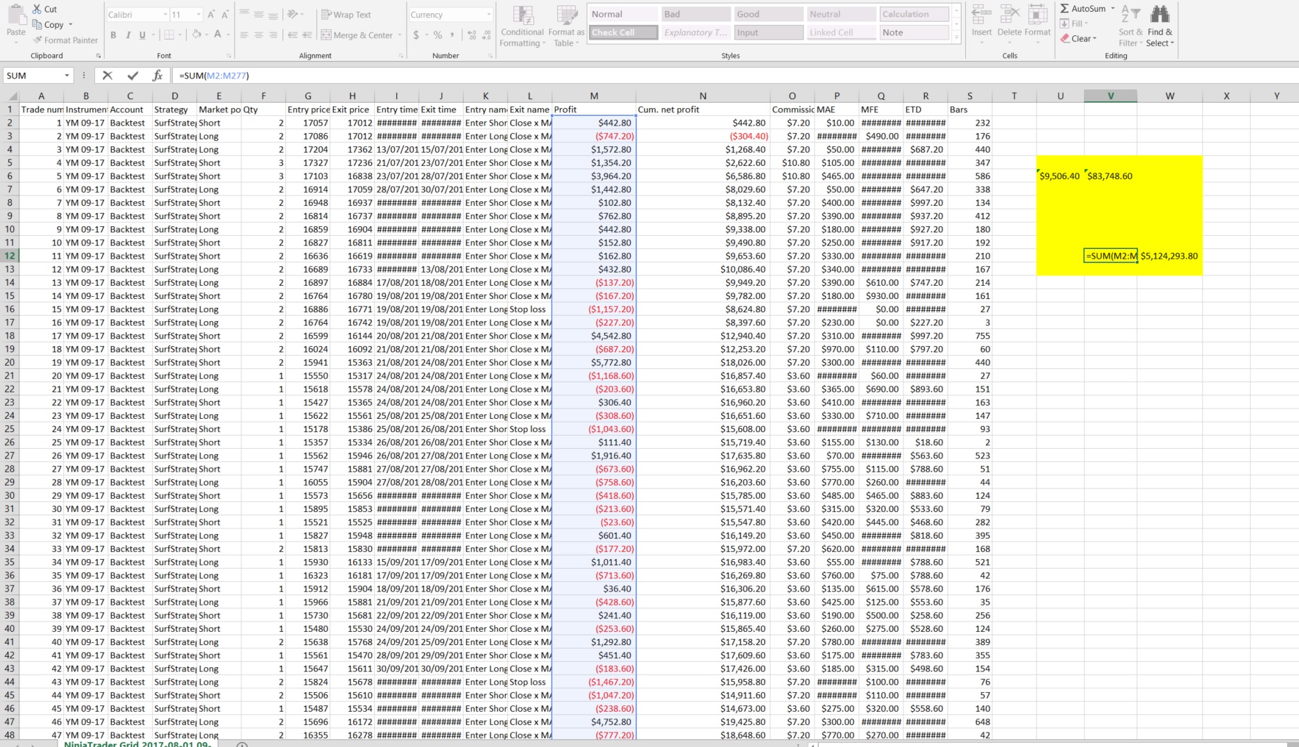Viewport: 1299px width, 747px height.
Task: Click the AutoSum button
Action: (x=1082, y=9)
